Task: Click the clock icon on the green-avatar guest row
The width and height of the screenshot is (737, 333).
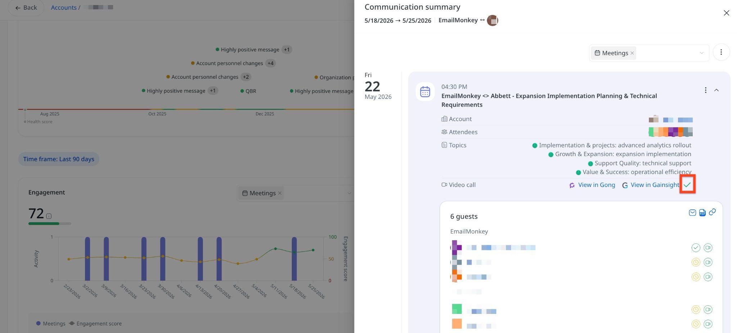Action: point(696,310)
